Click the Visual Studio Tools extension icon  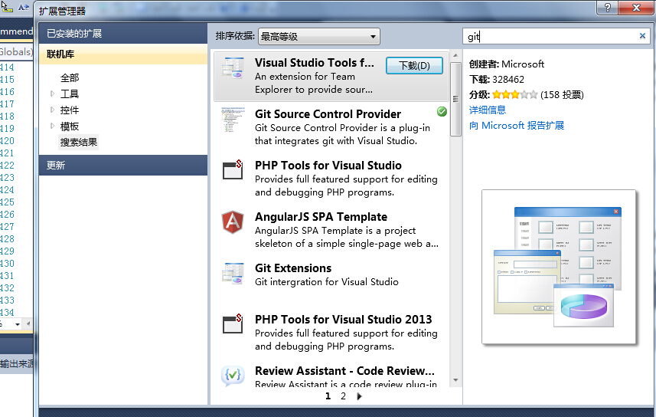coord(233,68)
